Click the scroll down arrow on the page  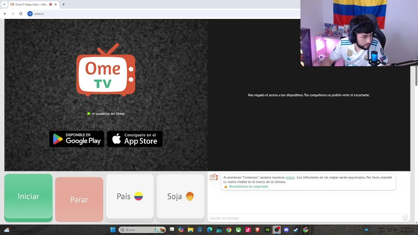point(416,223)
